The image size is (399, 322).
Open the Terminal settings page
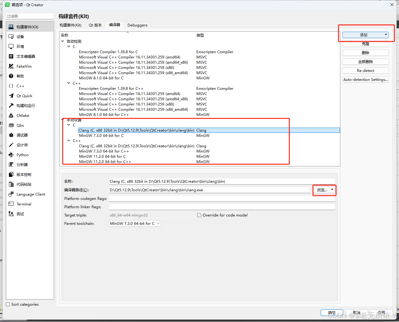[x=23, y=204]
